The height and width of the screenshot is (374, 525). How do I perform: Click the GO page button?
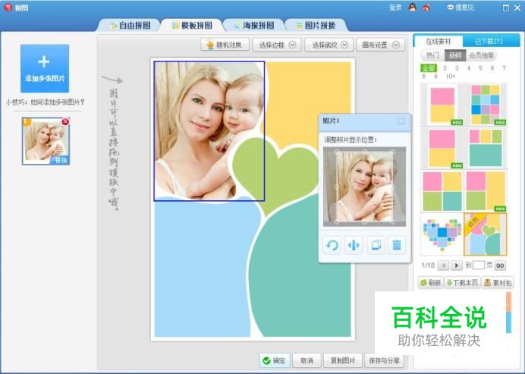(500, 266)
